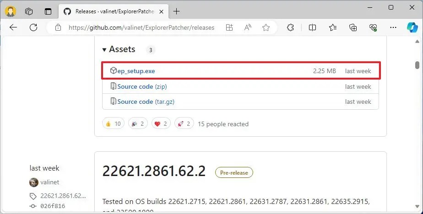423x214 pixels.
Task: Toggle split screen view
Action: pyautogui.click(x=312, y=27)
